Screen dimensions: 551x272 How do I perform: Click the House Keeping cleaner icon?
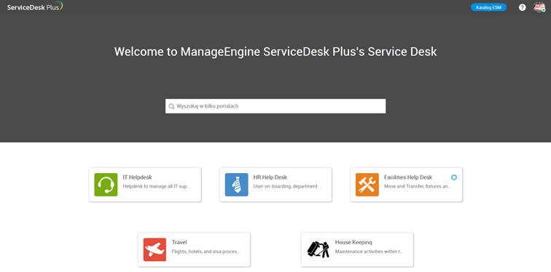point(318,249)
